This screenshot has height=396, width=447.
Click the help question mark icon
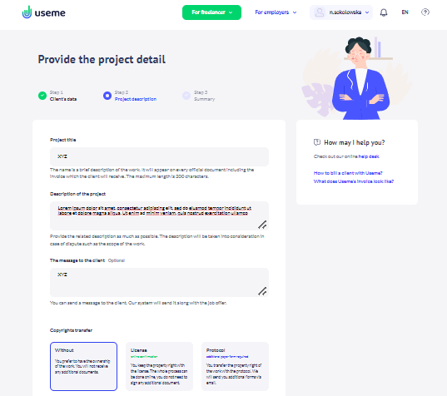(425, 12)
